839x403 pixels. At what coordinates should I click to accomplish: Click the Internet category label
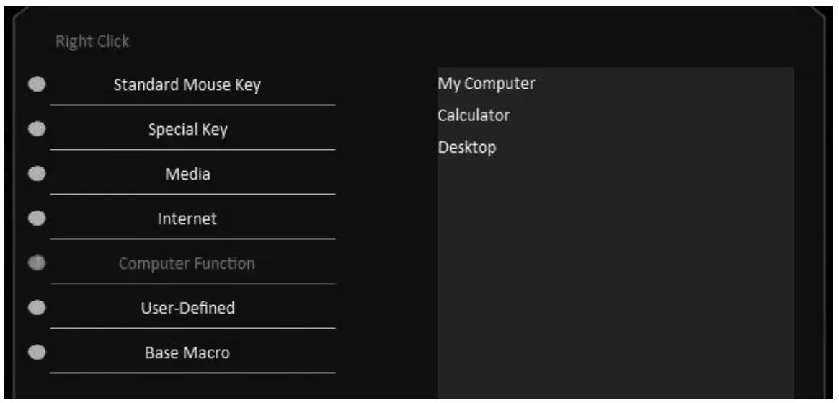pyautogui.click(x=187, y=219)
